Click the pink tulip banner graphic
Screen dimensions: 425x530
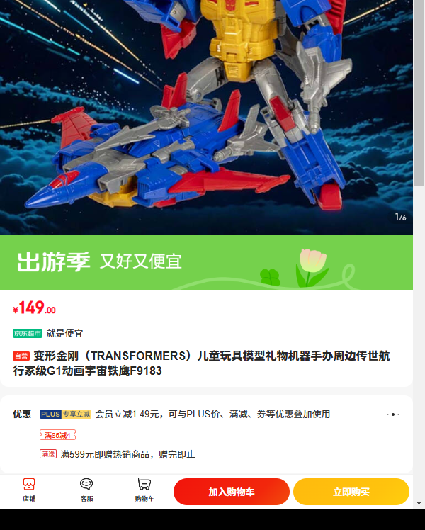[x=311, y=268]
